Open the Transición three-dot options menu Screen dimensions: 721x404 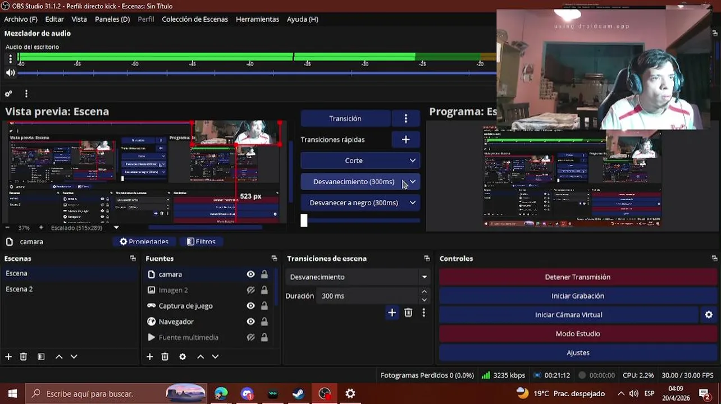click(x=406, y=118)
